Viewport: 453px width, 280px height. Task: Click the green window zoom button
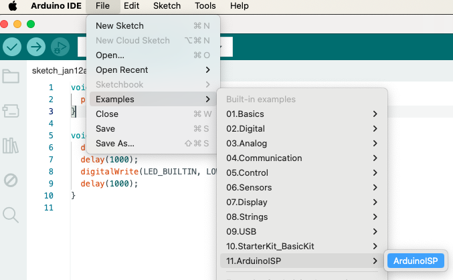click(x=31, y=24)
